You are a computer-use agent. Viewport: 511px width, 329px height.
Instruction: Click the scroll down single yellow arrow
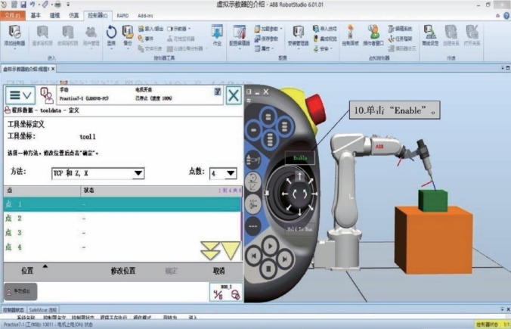click(x=231, y=250)
